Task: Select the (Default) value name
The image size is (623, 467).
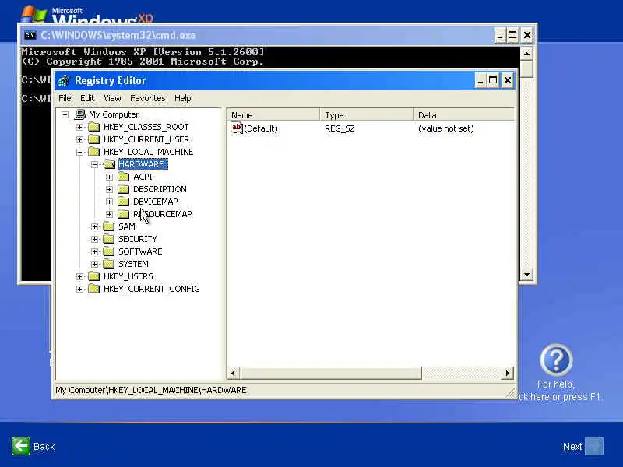Action: click(261, 128)
